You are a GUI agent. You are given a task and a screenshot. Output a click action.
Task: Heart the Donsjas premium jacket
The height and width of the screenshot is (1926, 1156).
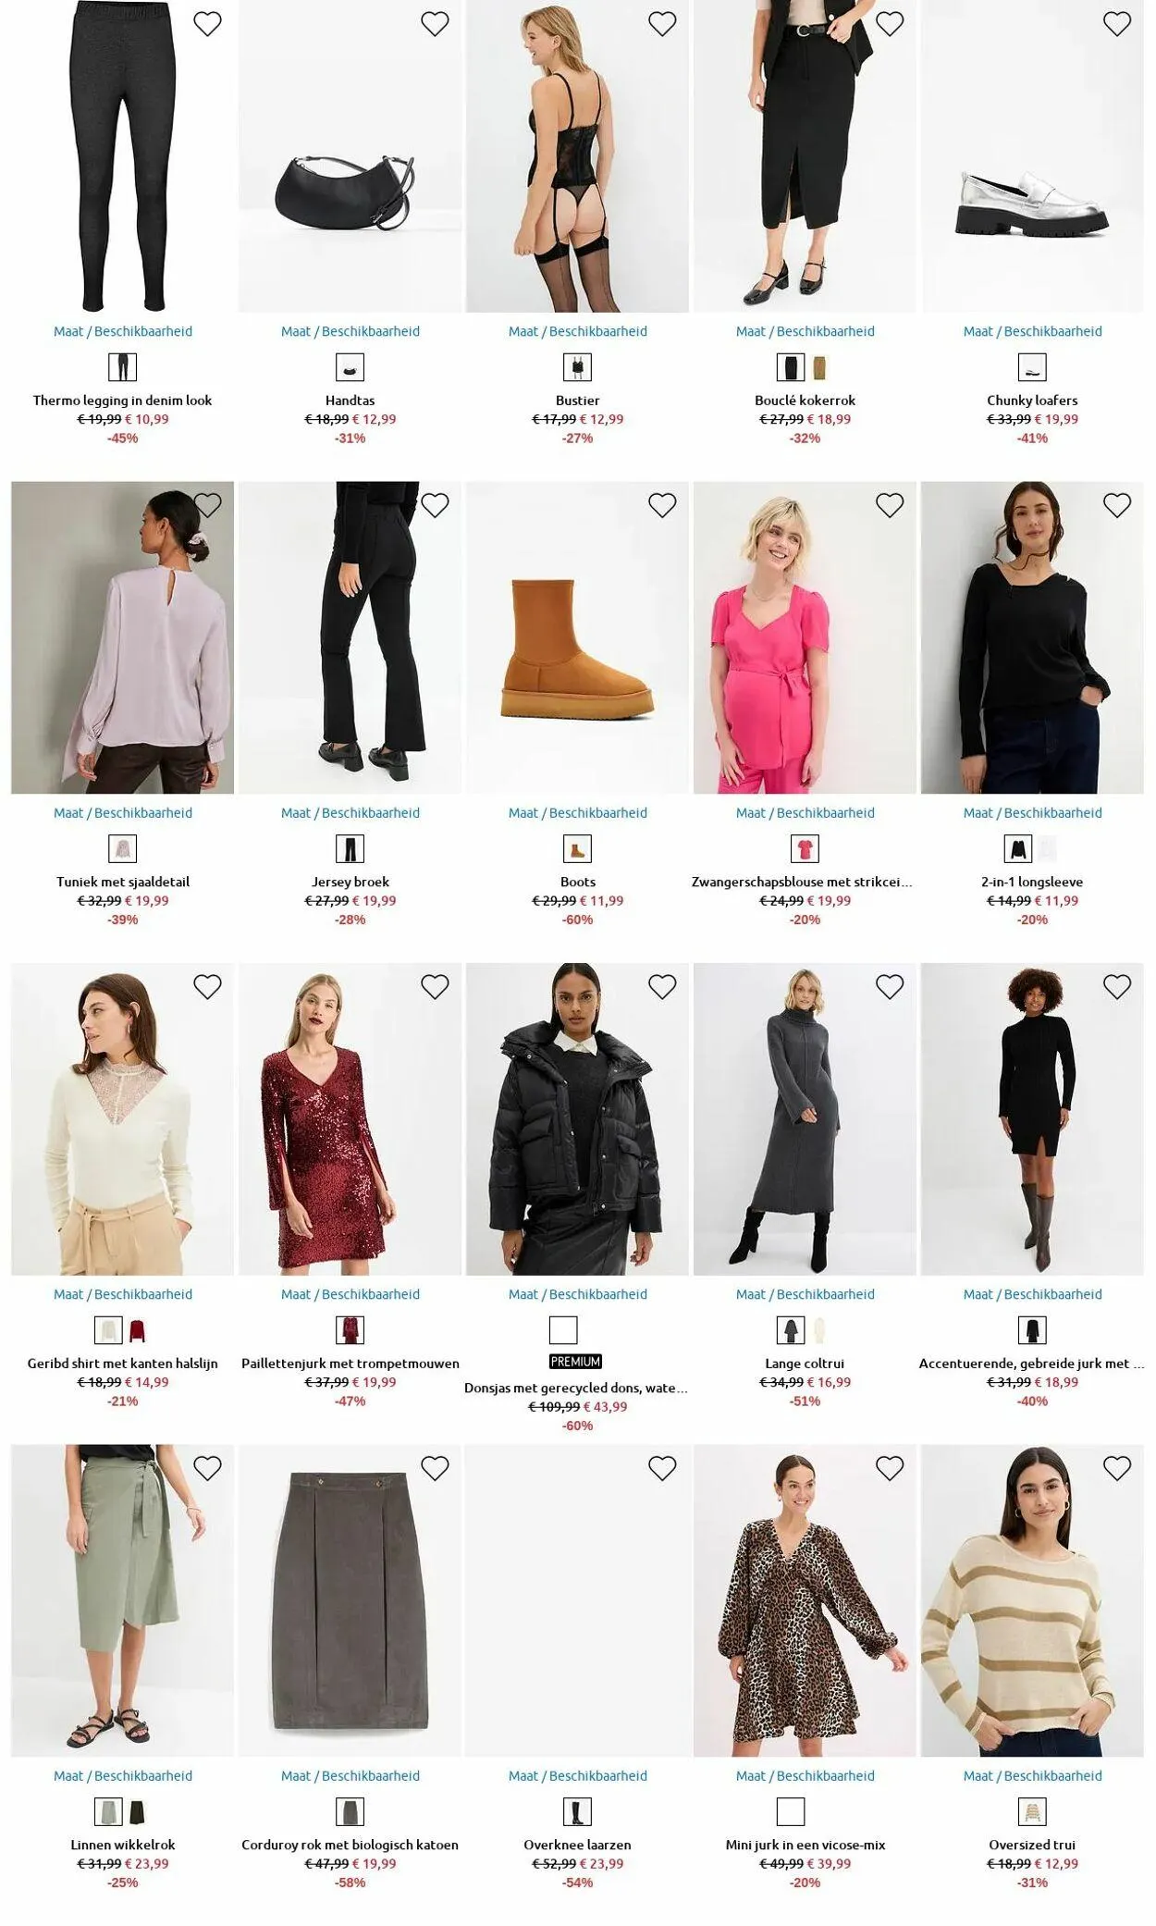point(662,987)
